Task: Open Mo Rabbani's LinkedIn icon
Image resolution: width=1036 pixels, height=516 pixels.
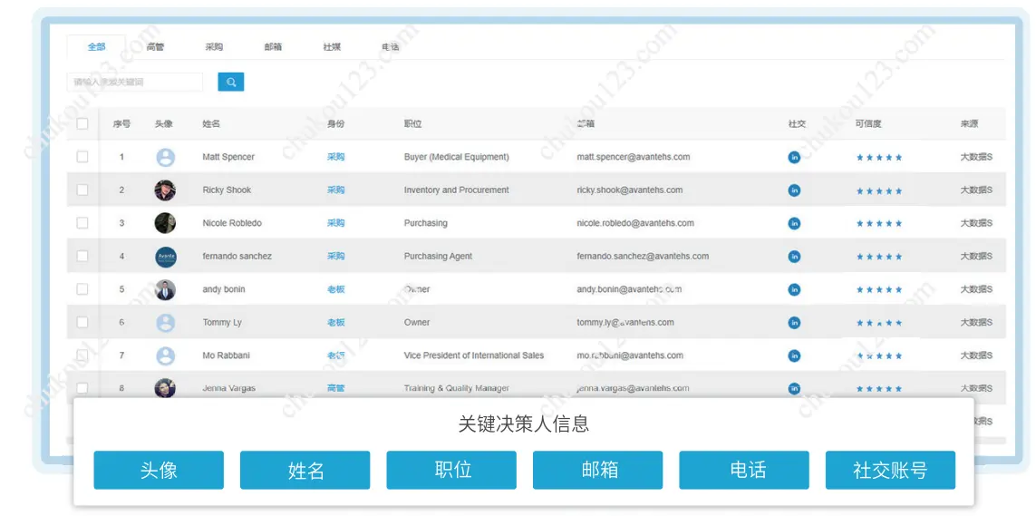Action: 794,356
